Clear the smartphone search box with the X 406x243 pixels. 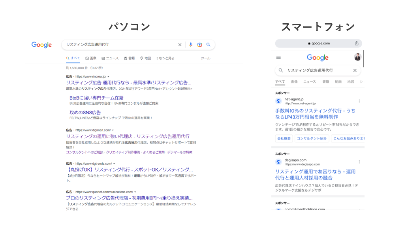coord(355,70)
